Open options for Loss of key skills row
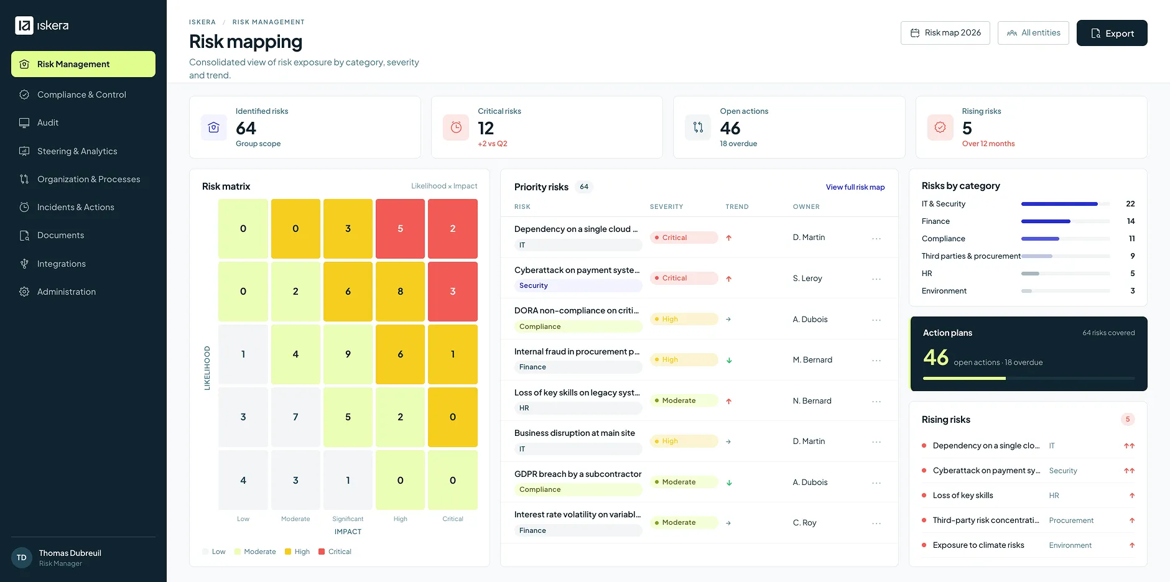 pyautogui.click(x=876, y=401)
